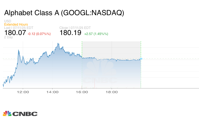199x124 pixels.
Task: Click the CNBC peacock logo icon
Action: [x=7, y=114]
